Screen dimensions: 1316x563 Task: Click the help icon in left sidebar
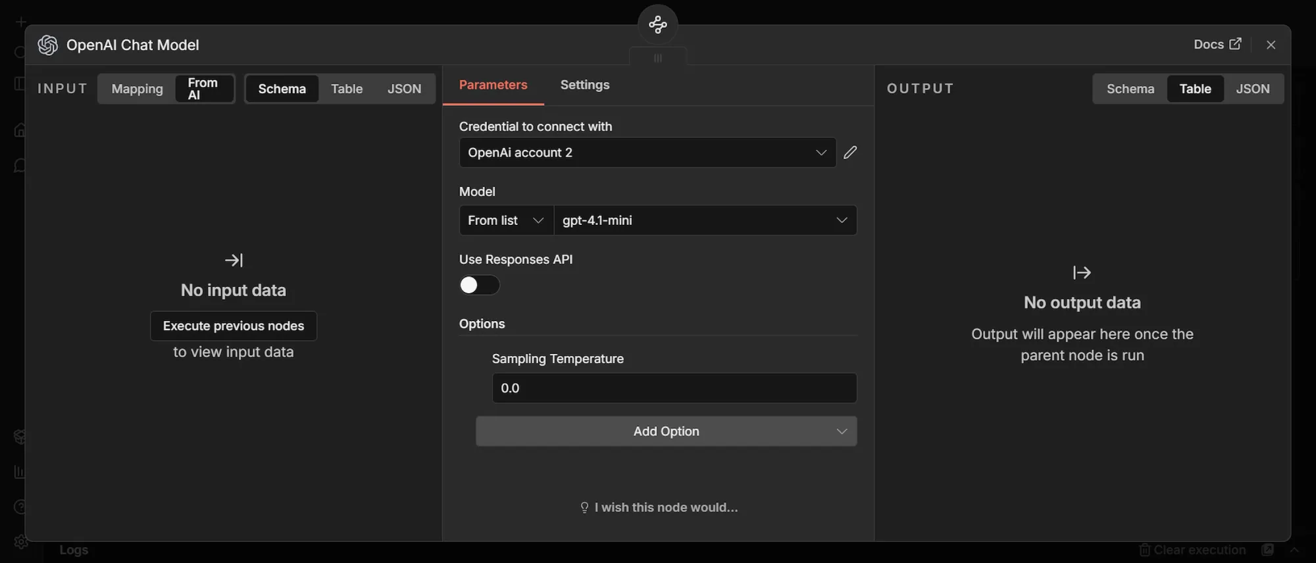pyautogui.click(x=20, y=507)
